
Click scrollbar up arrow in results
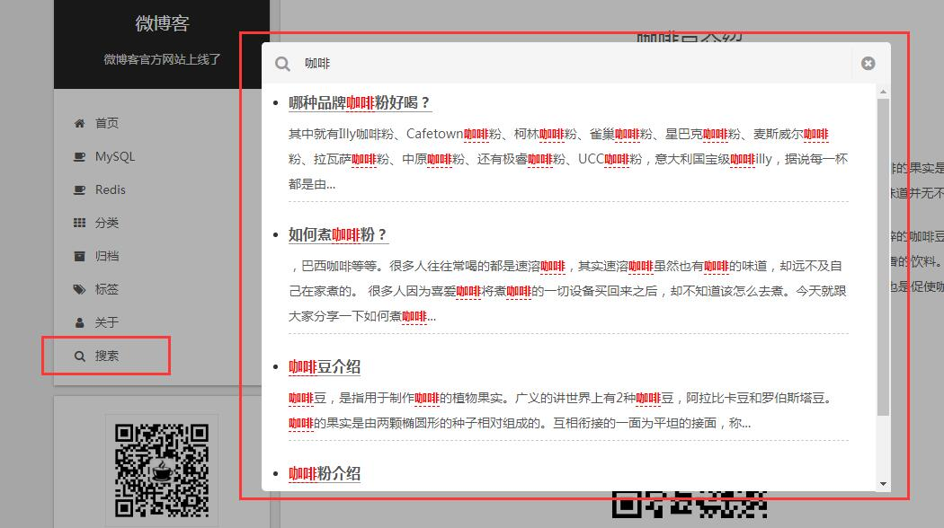tap(883, 92)
